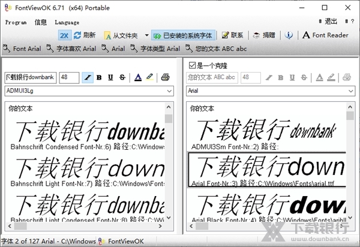Open the 信息 menu
The width and height of the screenshot is (360, 247).
(x=41, y=22)
